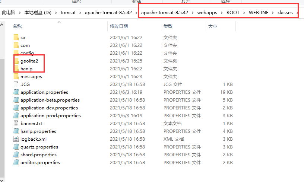The height and width of the screenshot is (182, 304).
Task: Click the .JCG file icon
Action: 16,84
